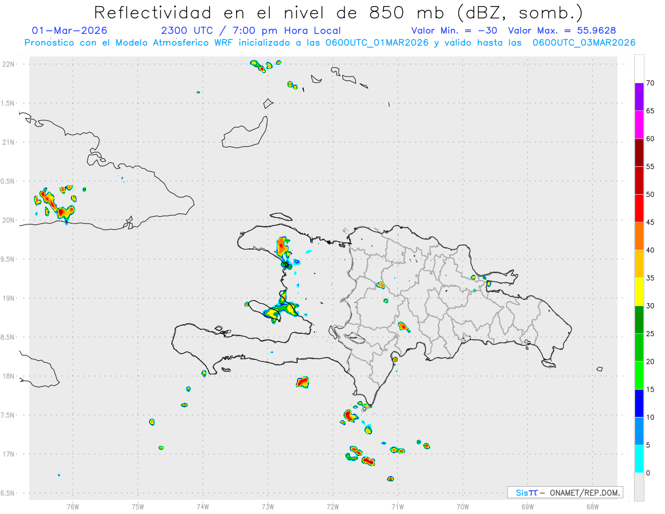Click the '70' value on the color scale

point(651,83)
